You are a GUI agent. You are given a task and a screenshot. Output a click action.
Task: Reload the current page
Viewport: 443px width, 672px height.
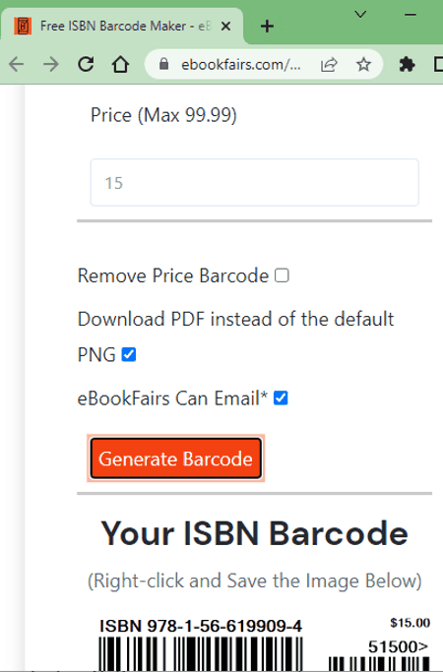click(x=86, y=65)
